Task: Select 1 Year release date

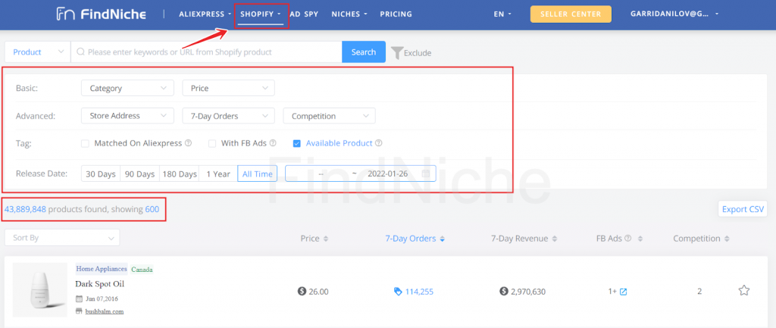Action: click(x=218, y=173)
